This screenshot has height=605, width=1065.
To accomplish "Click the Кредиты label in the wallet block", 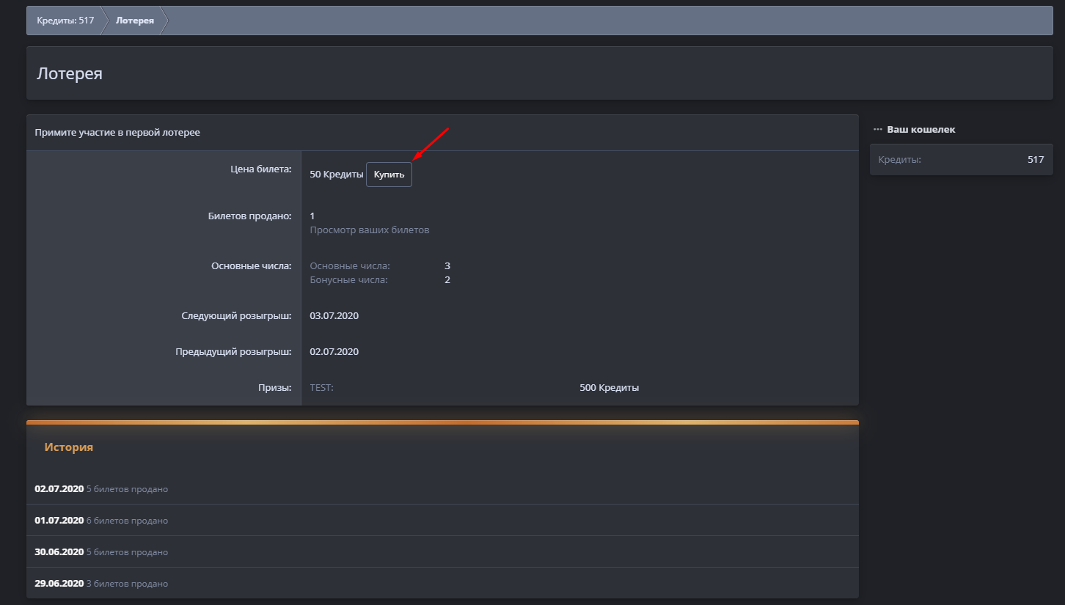I will [899, 159].
